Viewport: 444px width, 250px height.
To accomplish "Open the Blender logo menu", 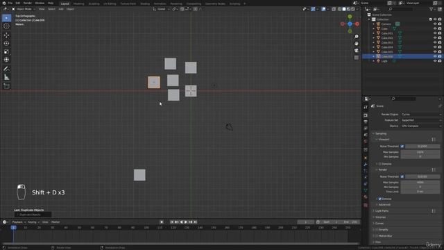I will tap(3, 3).
